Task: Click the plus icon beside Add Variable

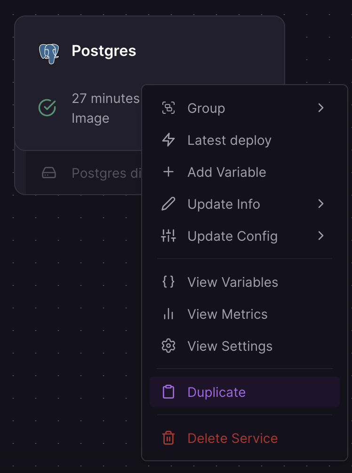Action: 168,172
